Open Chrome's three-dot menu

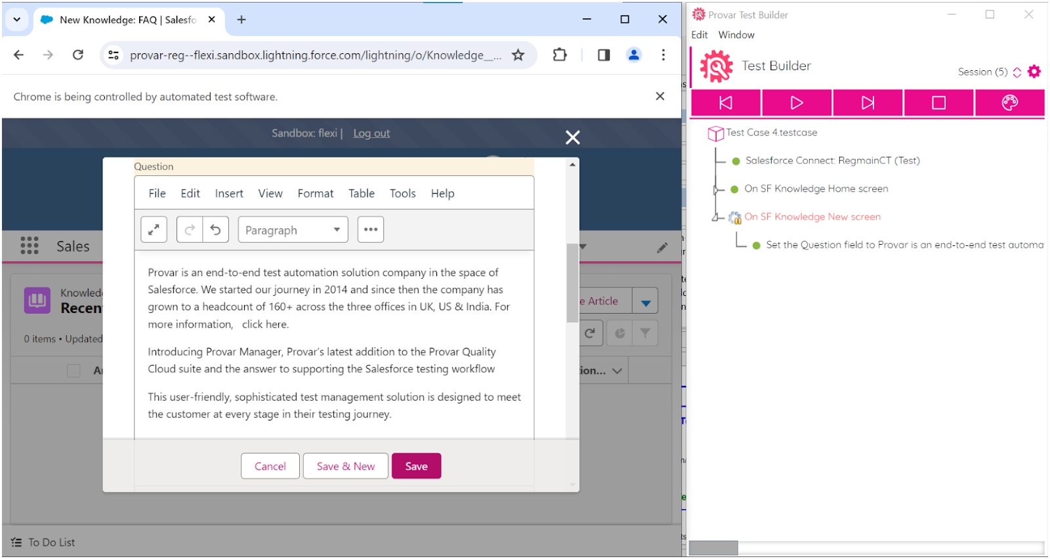(x=663, y=55)
